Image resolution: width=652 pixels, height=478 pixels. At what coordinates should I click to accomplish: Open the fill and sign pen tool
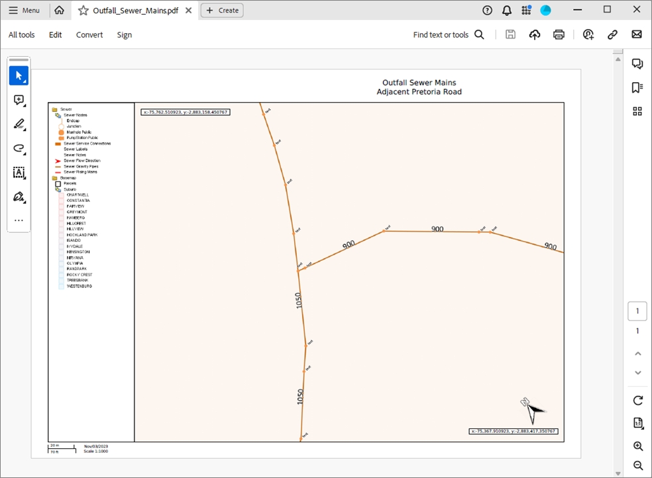tap(19, 197)
